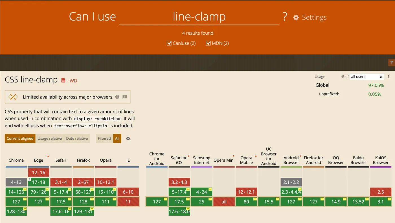The height and width of the screenshot is (223, 395).
Task: Switch to the Date relative tab
Action: 77,139
